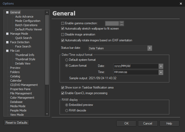Open the Date format dropdown
The width and height of the screenshot is (185, 132).
pos(161,66)
